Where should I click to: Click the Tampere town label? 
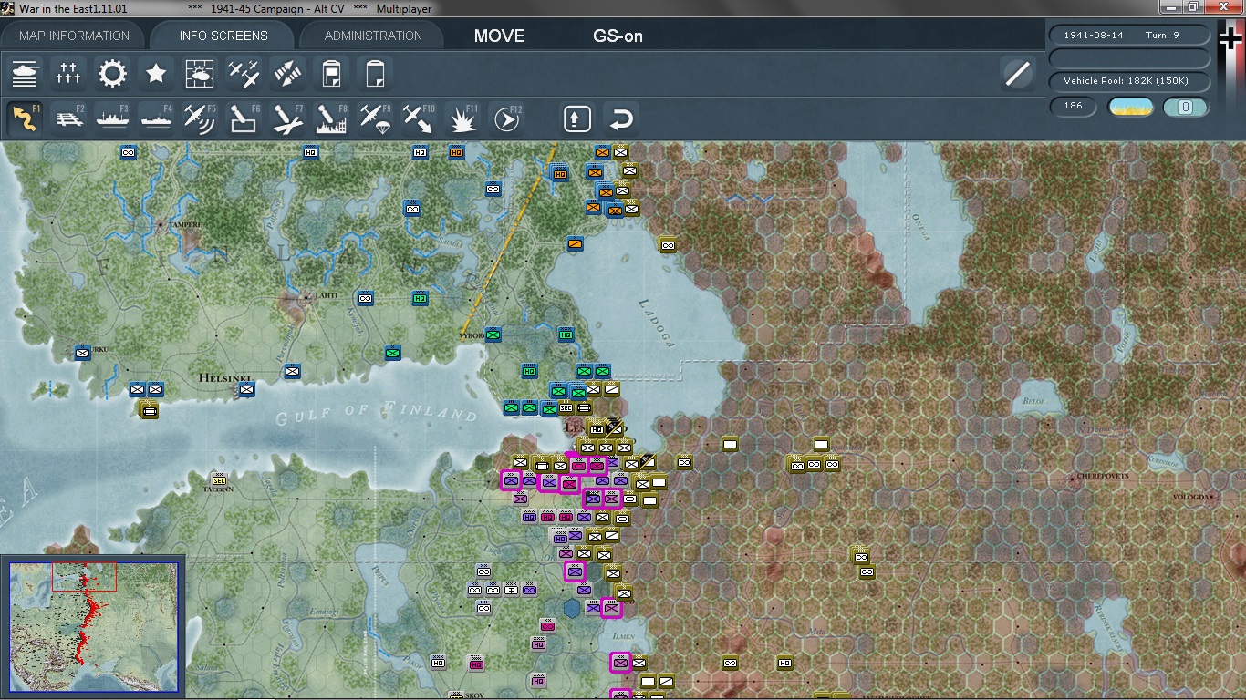coord(183,223)
